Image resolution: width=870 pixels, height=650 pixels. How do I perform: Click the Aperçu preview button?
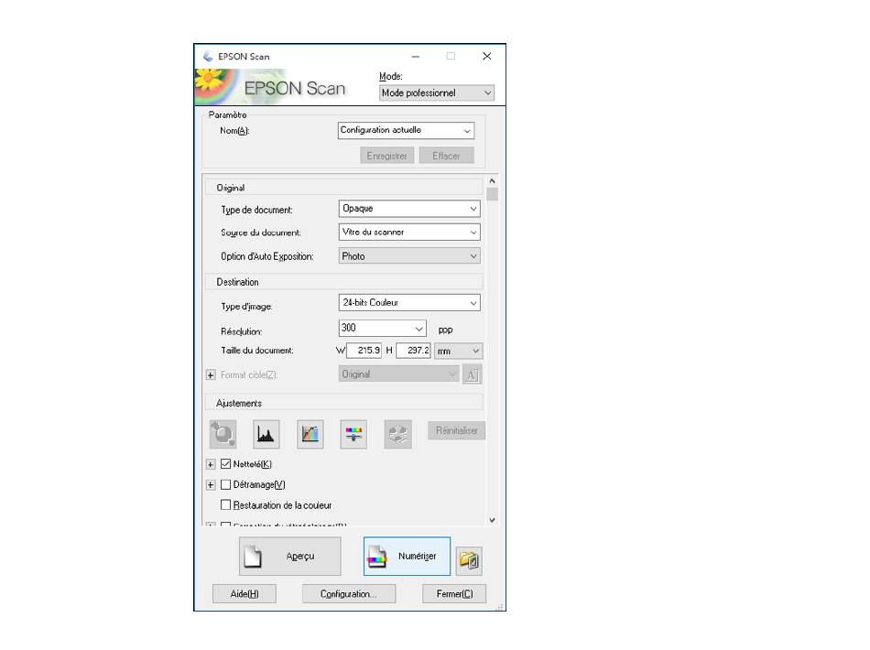289,556
